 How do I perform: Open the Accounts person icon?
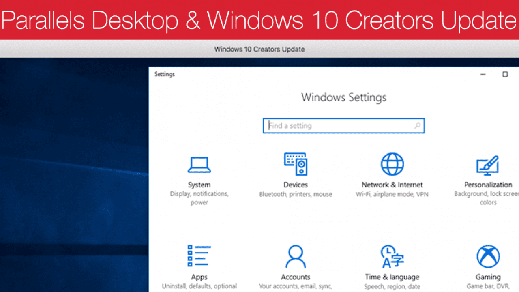click(x=296, y=257)
